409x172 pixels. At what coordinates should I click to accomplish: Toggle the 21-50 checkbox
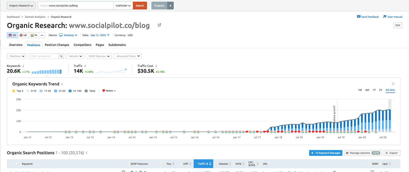tap(55, 91)
